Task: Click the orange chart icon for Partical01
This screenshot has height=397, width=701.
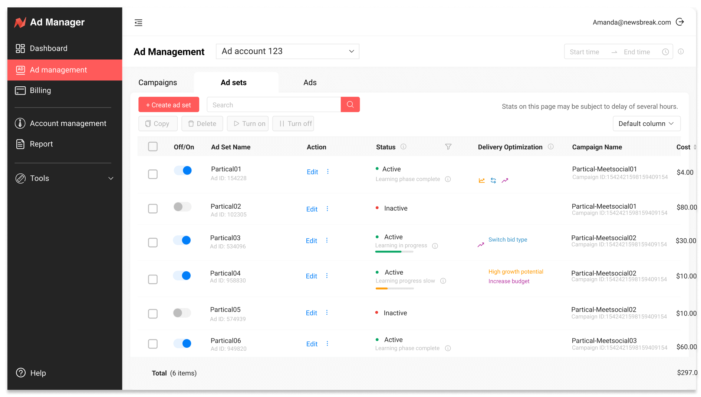Action: click(481, 181)
